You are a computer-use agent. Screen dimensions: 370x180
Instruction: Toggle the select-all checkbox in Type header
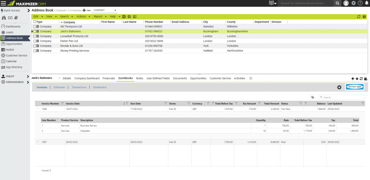coord(35,22)
